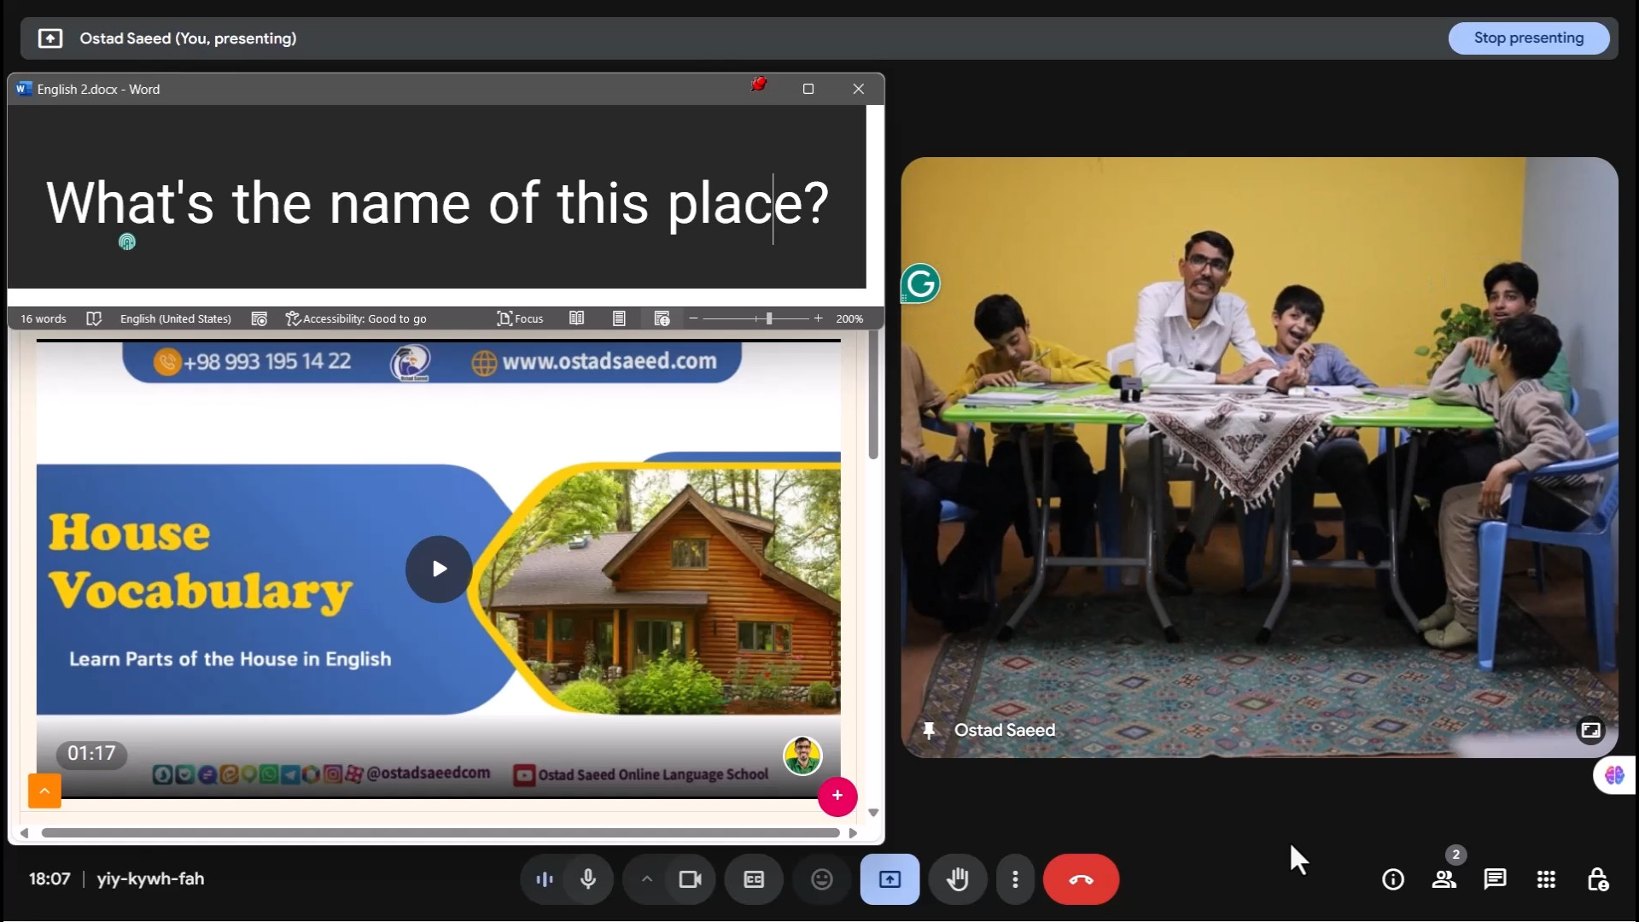Open host controls lock icon
Viewport: 1639px width, 922px height.
point(1597,879)
